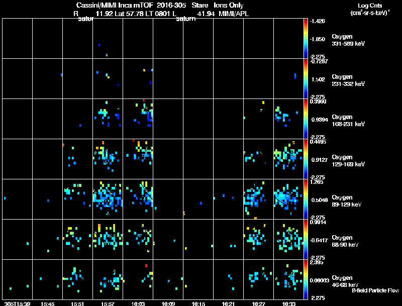Click the B-field Particle Flow label
The image size is (402, 306).
(375, 290)
